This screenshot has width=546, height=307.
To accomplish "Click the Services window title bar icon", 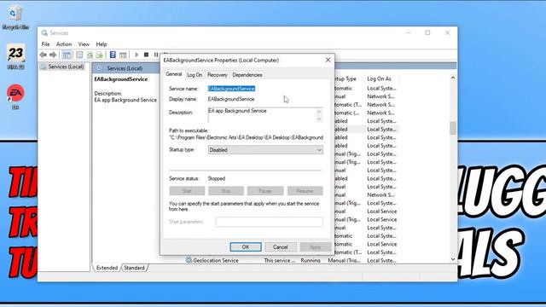I will coord(44,32).
